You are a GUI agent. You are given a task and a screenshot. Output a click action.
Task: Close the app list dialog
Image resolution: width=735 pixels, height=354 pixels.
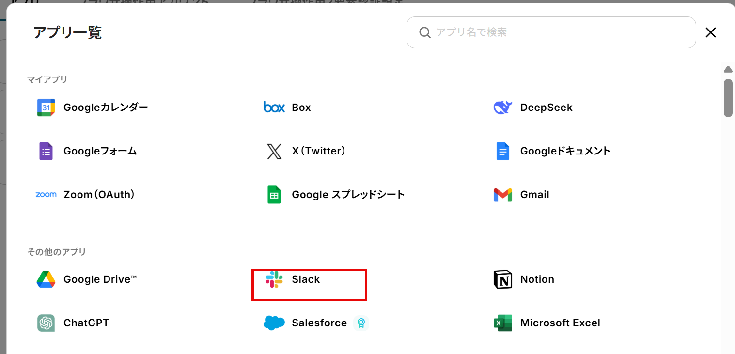click(x=711, y=32)
